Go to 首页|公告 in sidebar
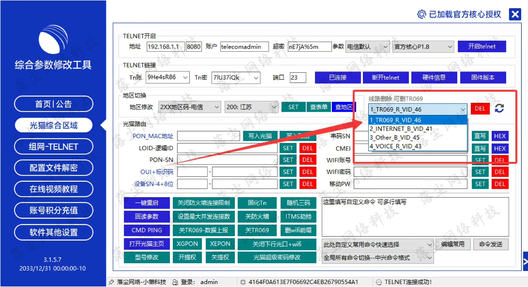Image resolution: width=528 pixels, height=287 pixels. pyautogui.click(x=54, y=104)
